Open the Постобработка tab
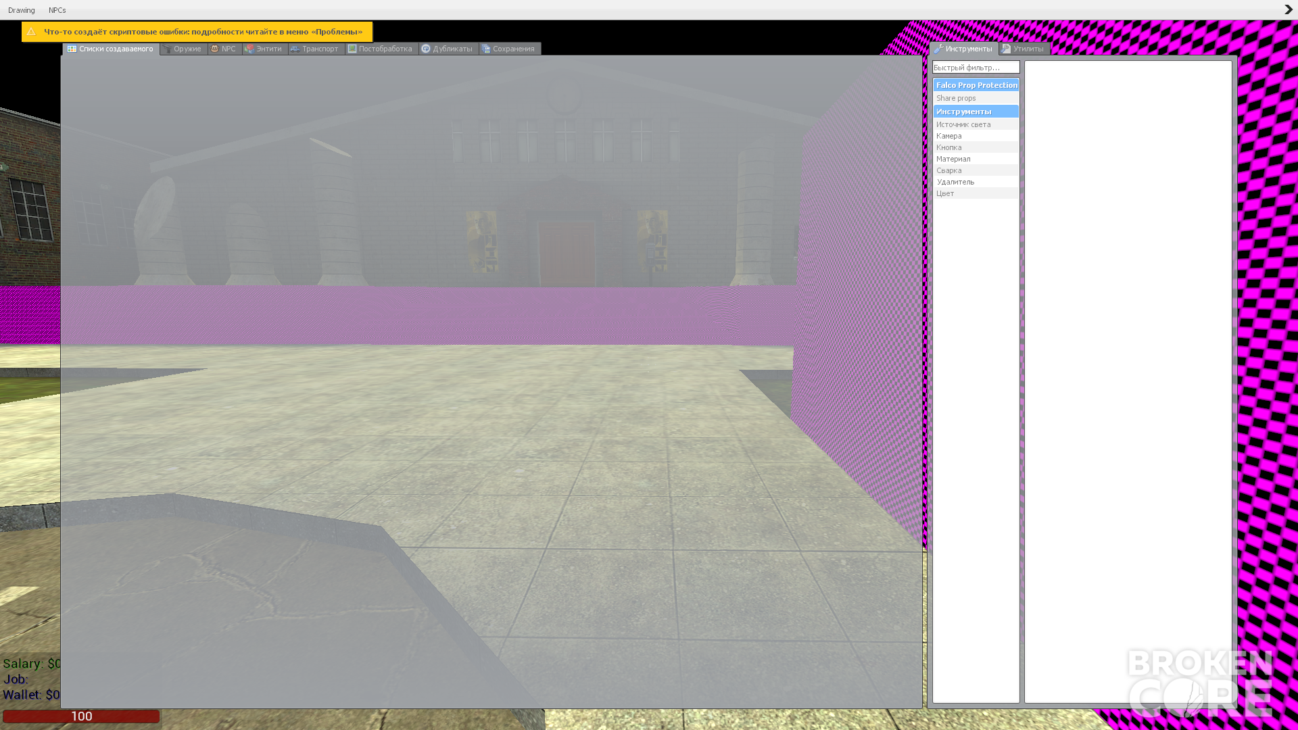The height and width of the screenshot is (730, 1298). (381, 49)
